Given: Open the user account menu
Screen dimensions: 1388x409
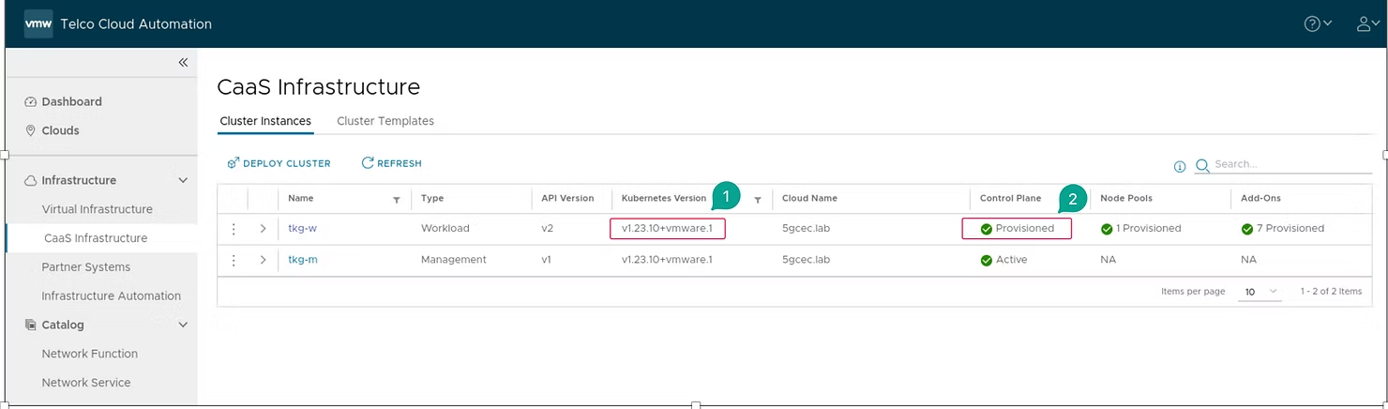Looking at the screenshot, I should [x=1368, y=24].
